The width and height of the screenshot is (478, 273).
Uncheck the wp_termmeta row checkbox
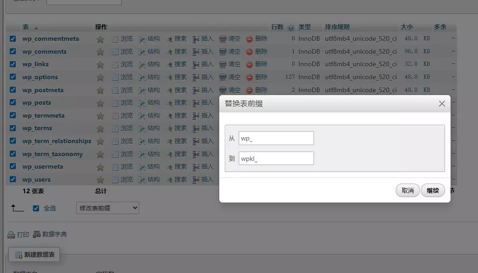click(x=13, y=115)
